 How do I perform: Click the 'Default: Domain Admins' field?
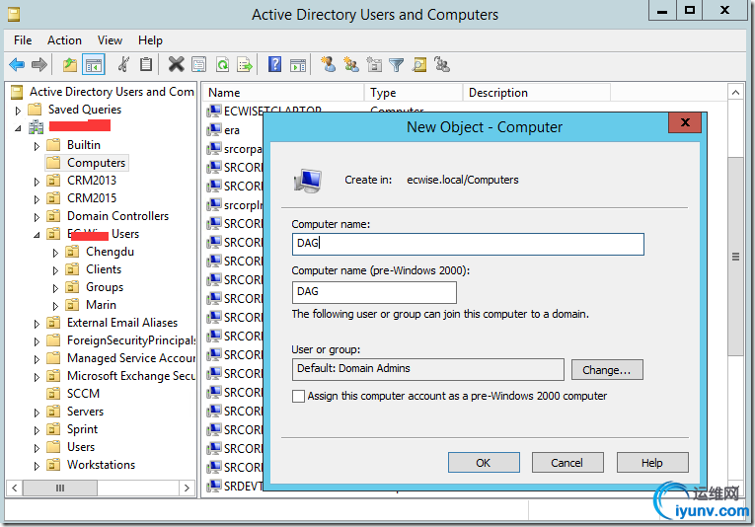427,369
